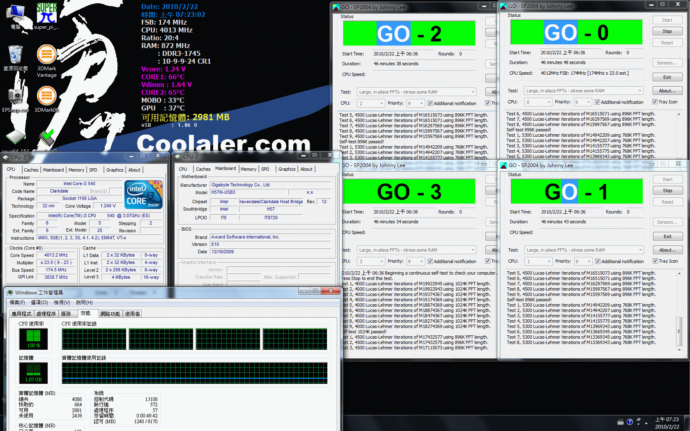This screenshot has width=690, height=431.
Task: Open the Test dropdown in the GO-2 window
Action: pos(416,92)
